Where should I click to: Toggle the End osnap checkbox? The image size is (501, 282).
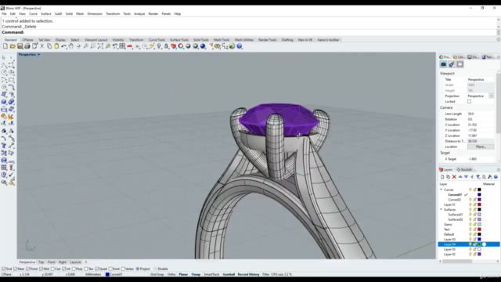[x=4, y=269]
